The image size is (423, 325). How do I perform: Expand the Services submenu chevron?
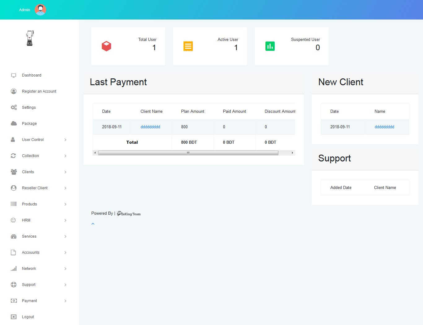(65, 236)
